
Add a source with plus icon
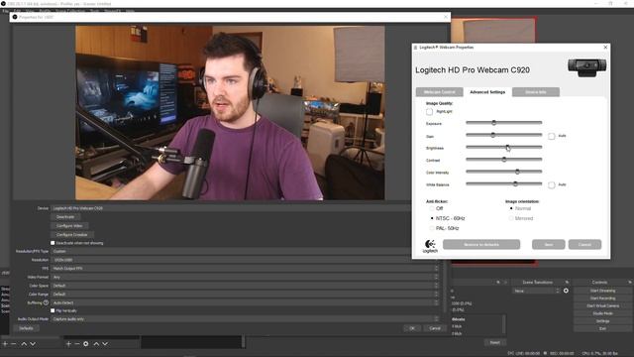(x=68, y=344)
